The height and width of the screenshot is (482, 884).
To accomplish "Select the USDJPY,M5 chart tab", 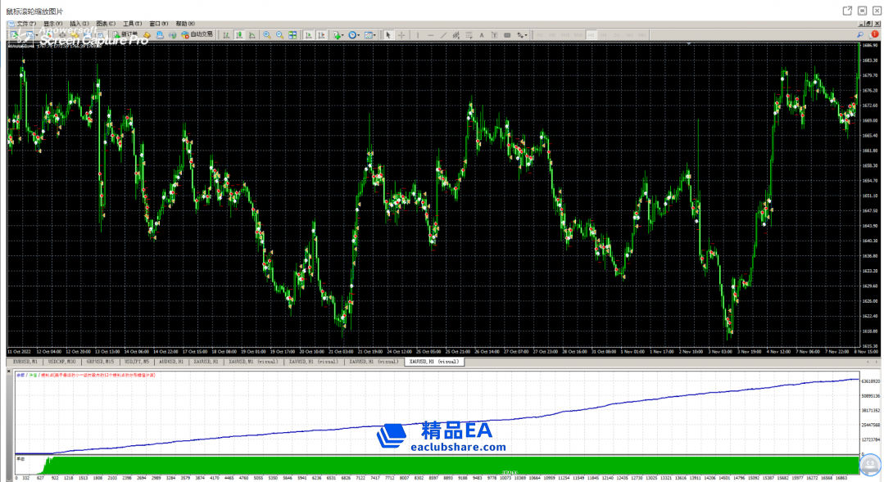I will pos(135,361).
